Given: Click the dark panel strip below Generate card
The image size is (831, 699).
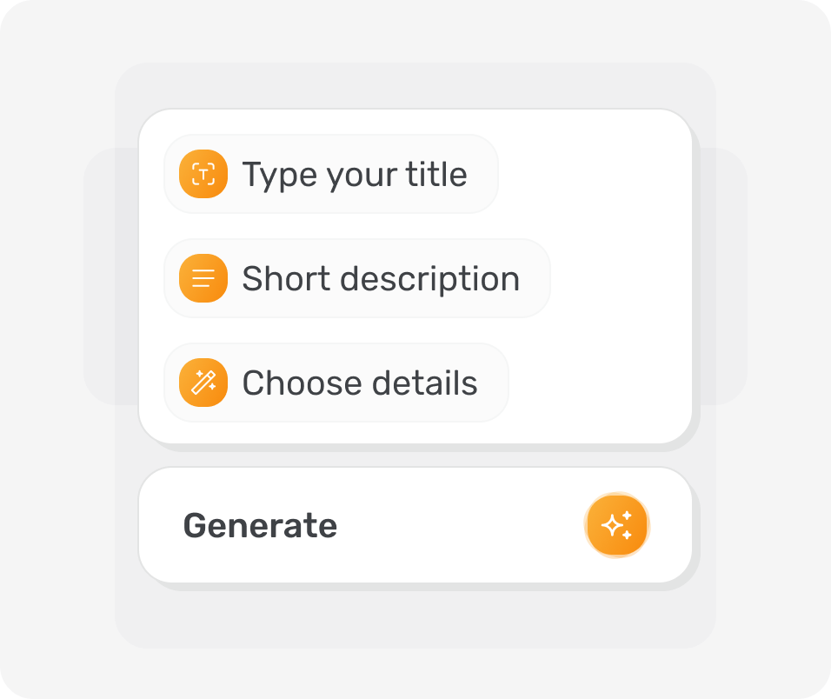Looking at the screenshot, I should (x=415, y=619).
